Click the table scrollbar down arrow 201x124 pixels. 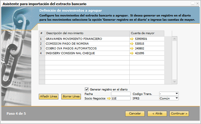point(174,82)
